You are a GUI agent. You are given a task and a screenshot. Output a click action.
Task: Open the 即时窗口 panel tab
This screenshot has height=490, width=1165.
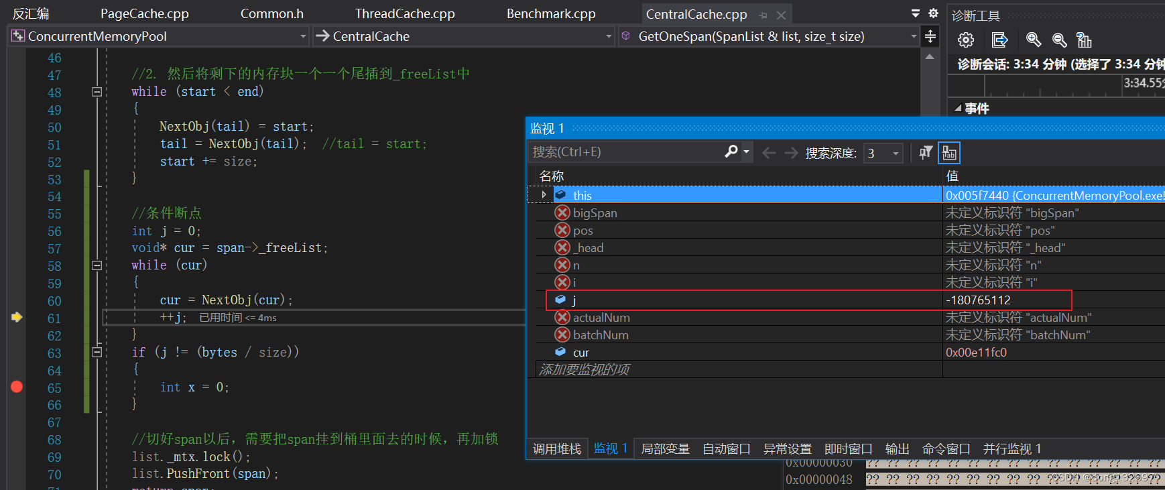point(849,448)
